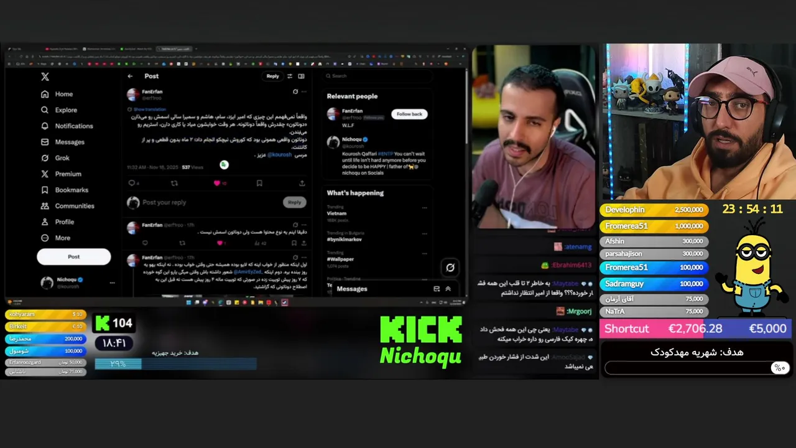796x448 pixels.
Task: Open more options on second FanErfan reply
Action: click(304, 257)
